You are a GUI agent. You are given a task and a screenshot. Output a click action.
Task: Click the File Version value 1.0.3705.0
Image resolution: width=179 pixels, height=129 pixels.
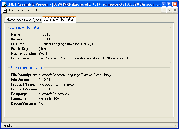point(47,80)
